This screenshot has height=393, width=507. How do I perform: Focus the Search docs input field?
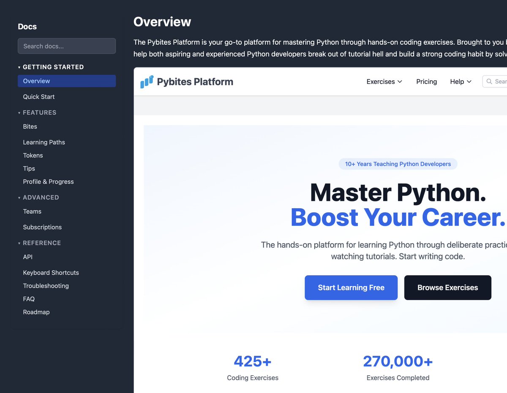point(67,46)
